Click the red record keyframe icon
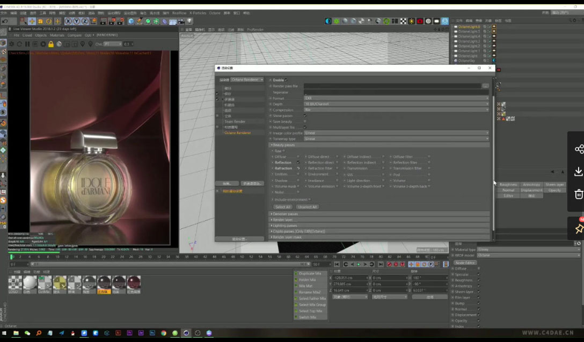This screenshot has height=342, width=584. coord(389,264)
